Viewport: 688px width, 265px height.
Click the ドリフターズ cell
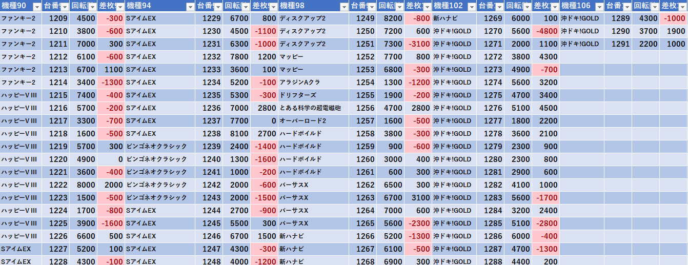(x=298, y=95)
